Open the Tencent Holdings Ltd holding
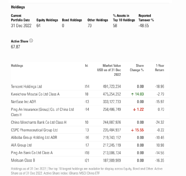This screenshot has width=186, height=176. [x=26, y=87]
